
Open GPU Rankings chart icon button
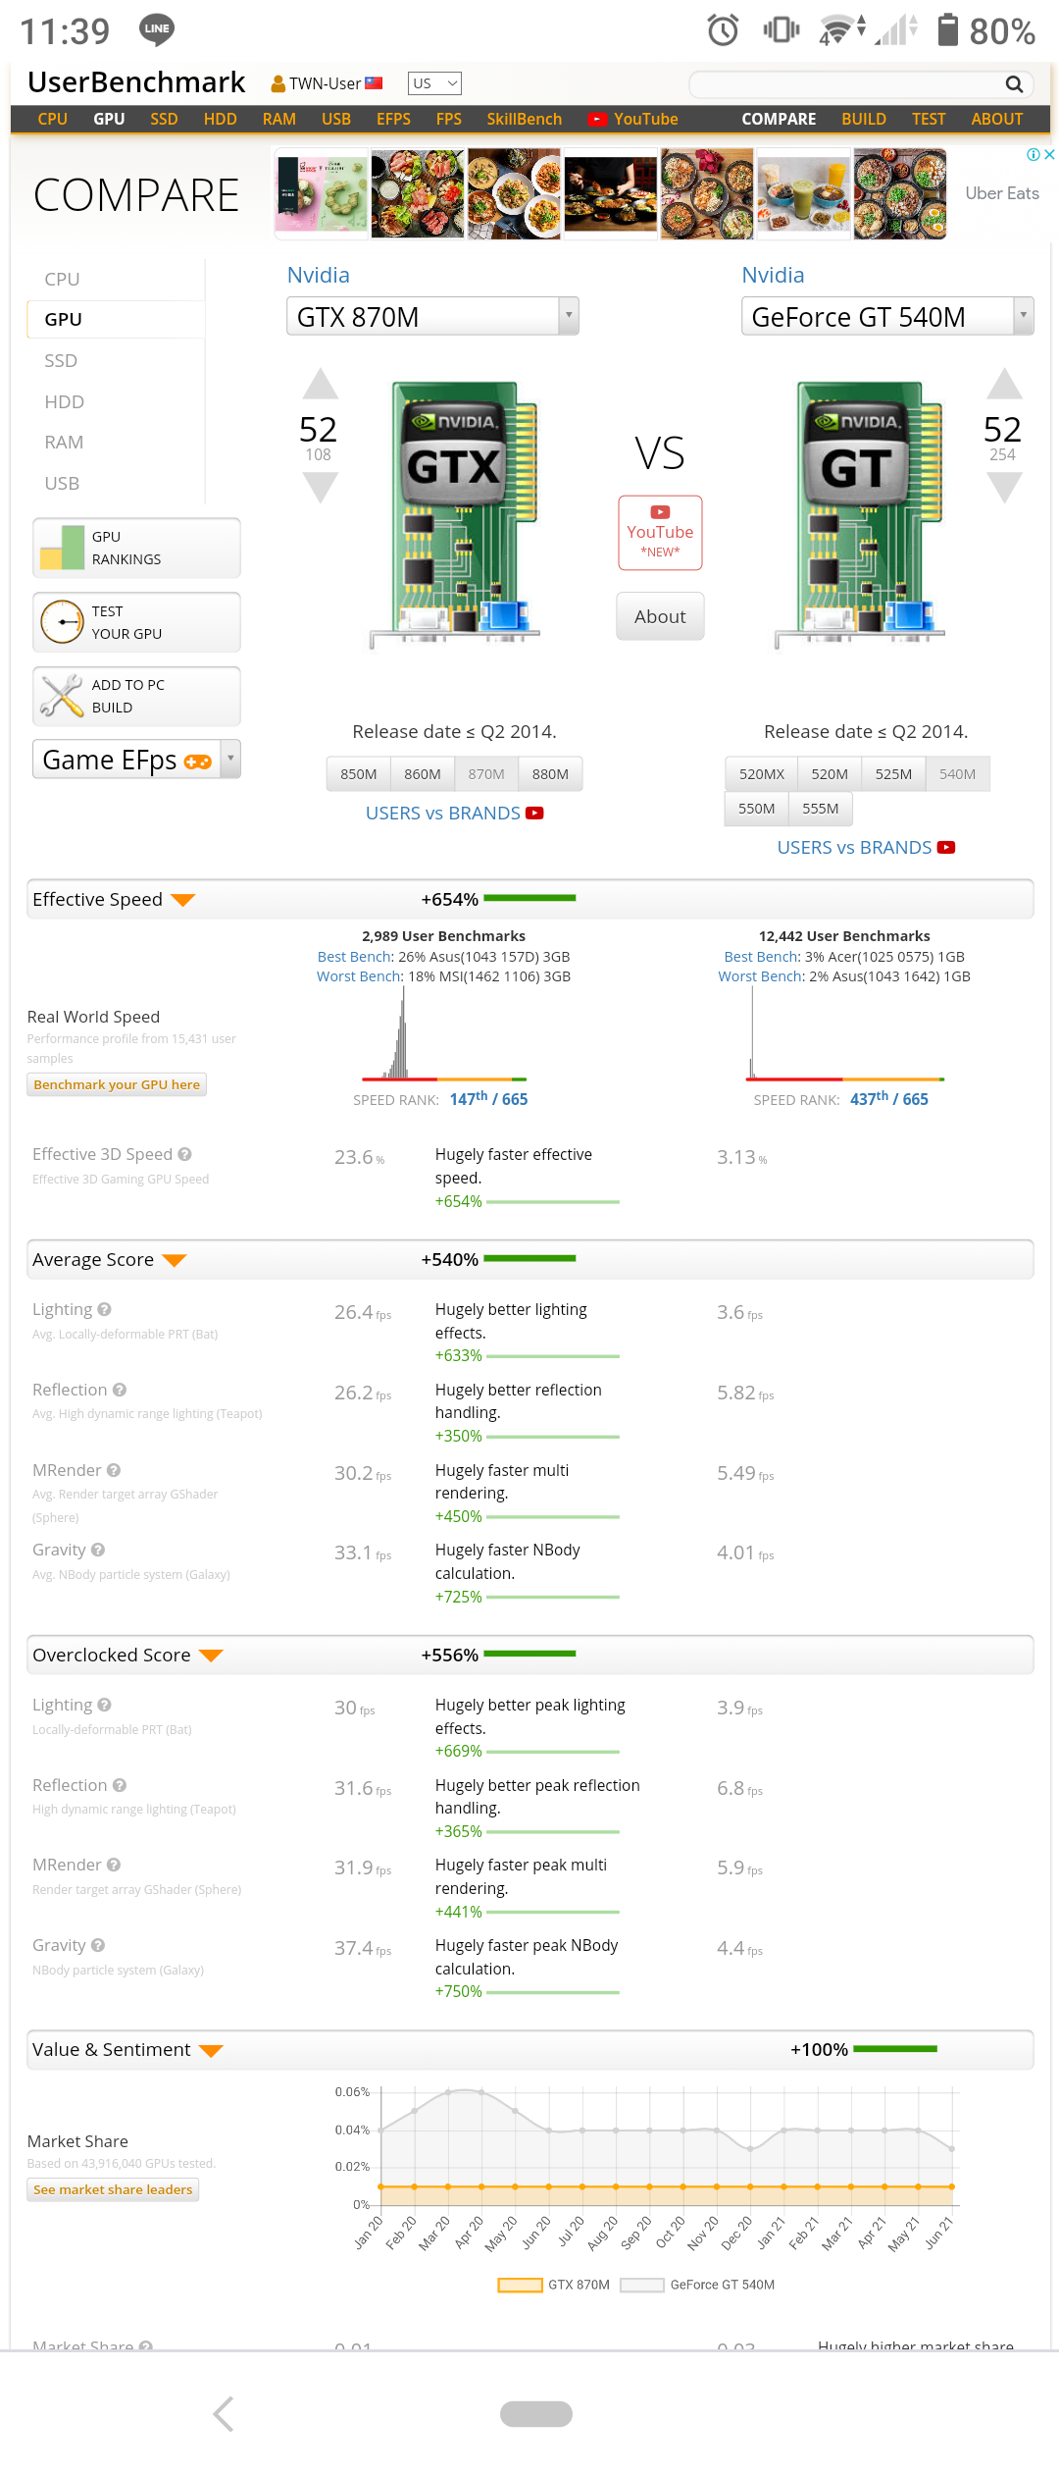coord(136,548)
